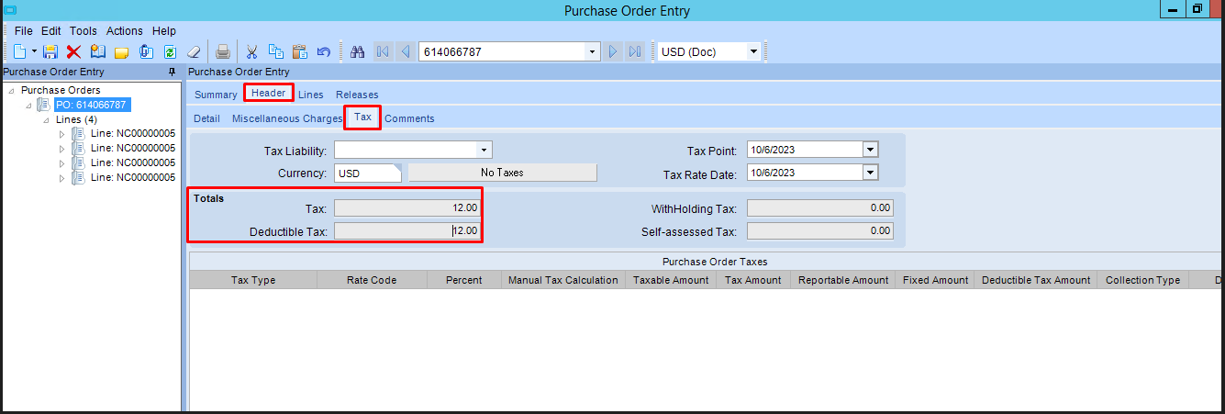This screenshot has width=1225, height=414.
Task: Click into the Deductible Tax field
Action: [x=406, y=231]
